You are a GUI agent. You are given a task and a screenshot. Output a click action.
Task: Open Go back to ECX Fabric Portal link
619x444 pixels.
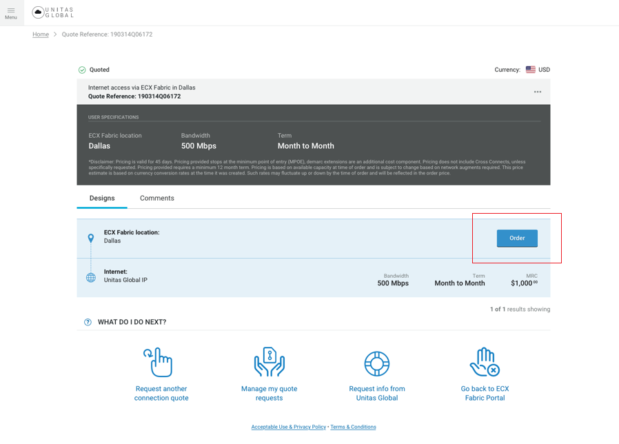(x=485, y=393)
